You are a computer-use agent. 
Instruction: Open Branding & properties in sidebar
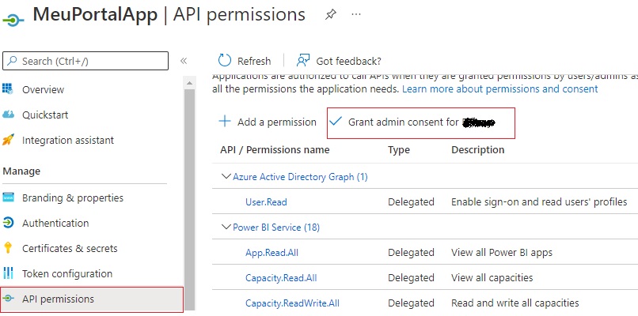coord(73,197)
